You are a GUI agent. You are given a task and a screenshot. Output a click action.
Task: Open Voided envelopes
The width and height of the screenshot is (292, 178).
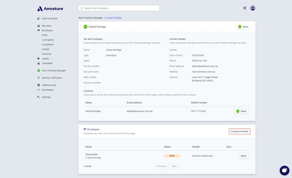tap(46, 49)
